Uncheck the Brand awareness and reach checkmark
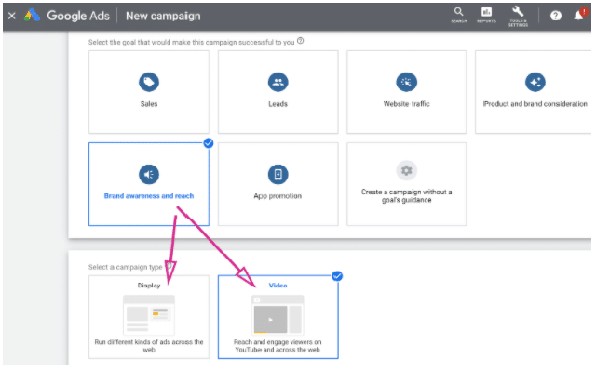 click(x=208, y=143)
